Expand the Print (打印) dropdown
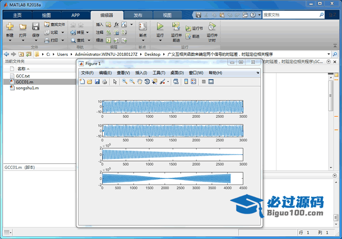The height and width of the screenshot is (239, 342). [62, 41]
